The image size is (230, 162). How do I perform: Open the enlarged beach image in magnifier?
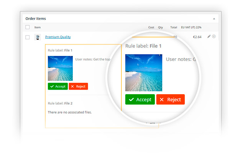pyautogui.click(x=141, y=72)
